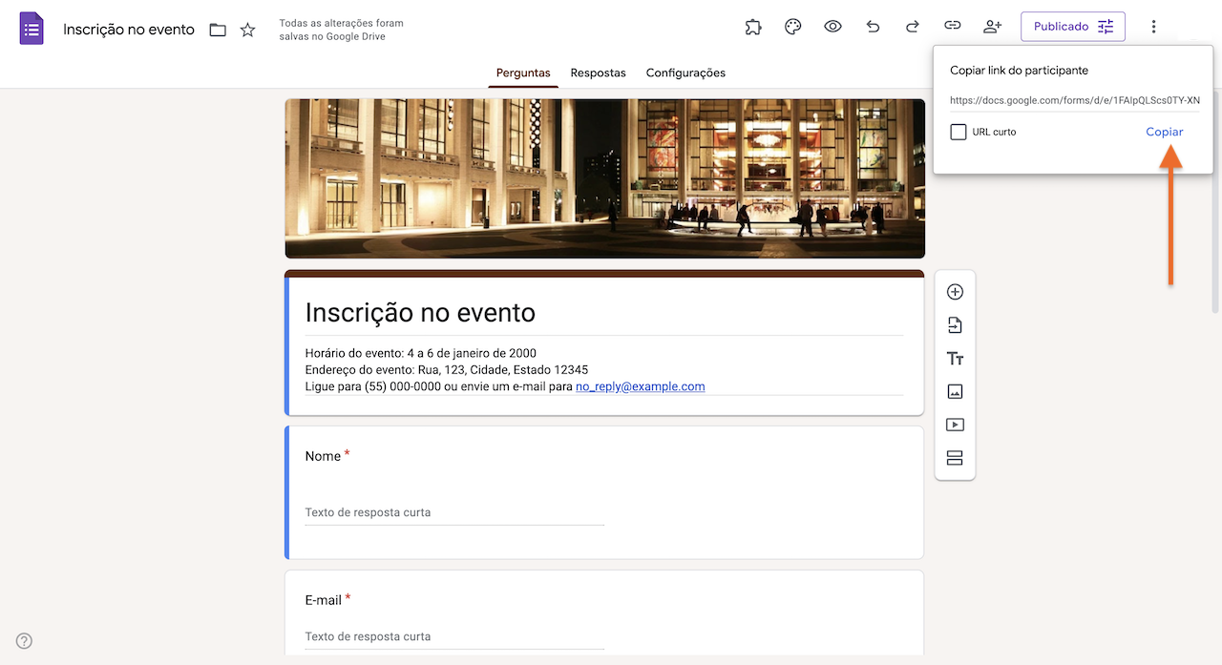Click the no_reply@example.com email link

coord(640,386)
